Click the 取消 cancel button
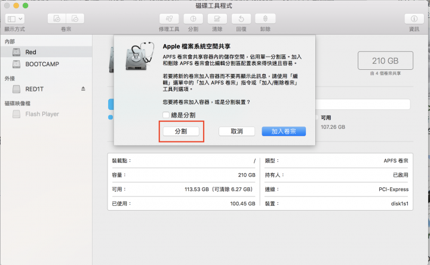This screenshot has width=430, height=265. point(236,131)
